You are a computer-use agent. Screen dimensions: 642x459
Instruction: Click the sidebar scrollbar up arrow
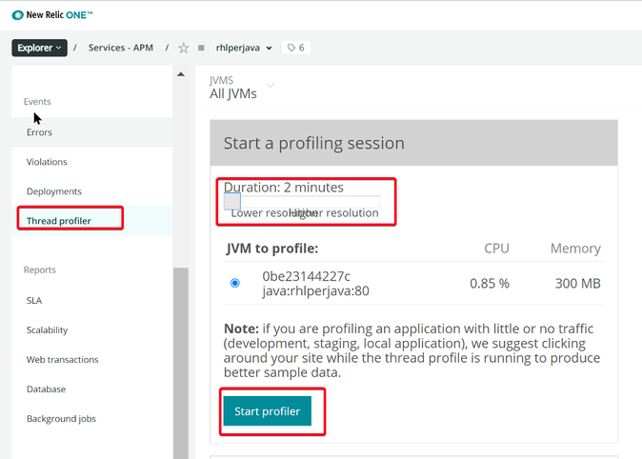(x=181, y=74)
